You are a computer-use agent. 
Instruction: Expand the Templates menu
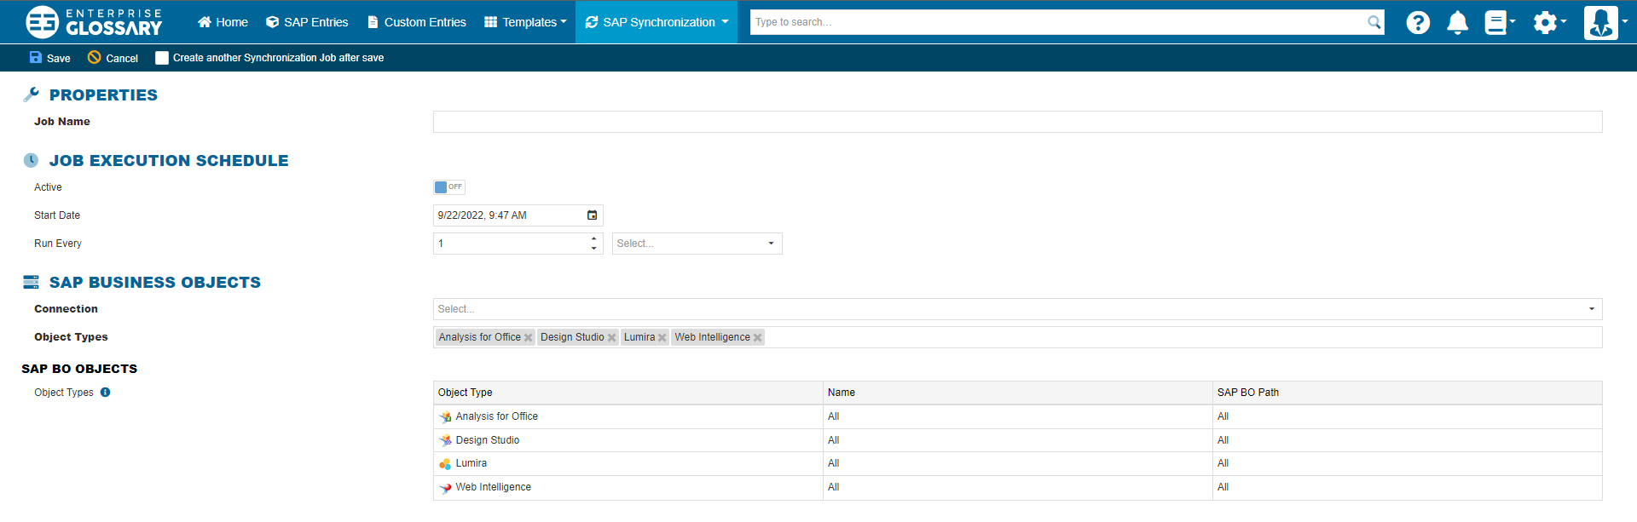coord(525,22)
